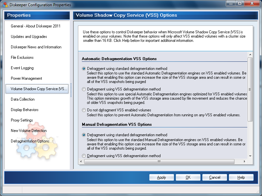The image size is (262, 196).
Task: Open Diskeeper News and Information
Action: (x=36, y=47)
